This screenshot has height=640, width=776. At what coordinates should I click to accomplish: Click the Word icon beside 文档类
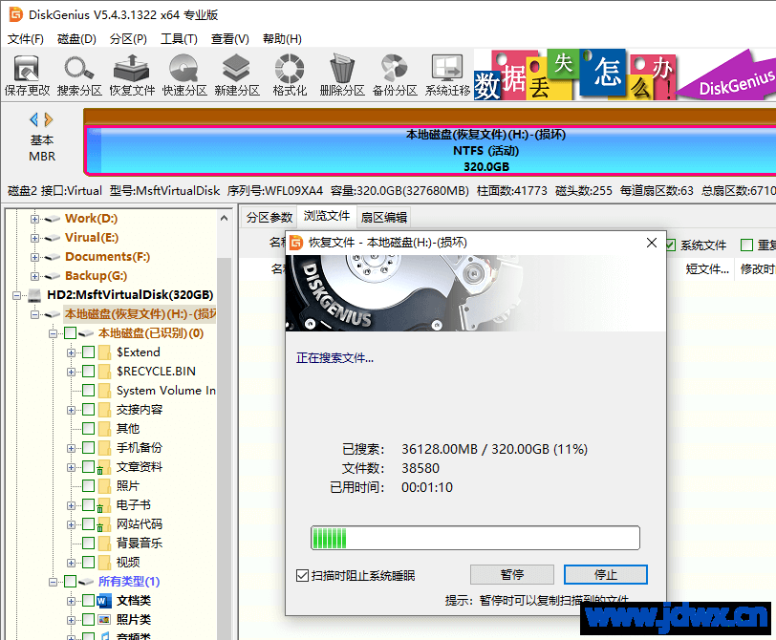coord(104,601)
